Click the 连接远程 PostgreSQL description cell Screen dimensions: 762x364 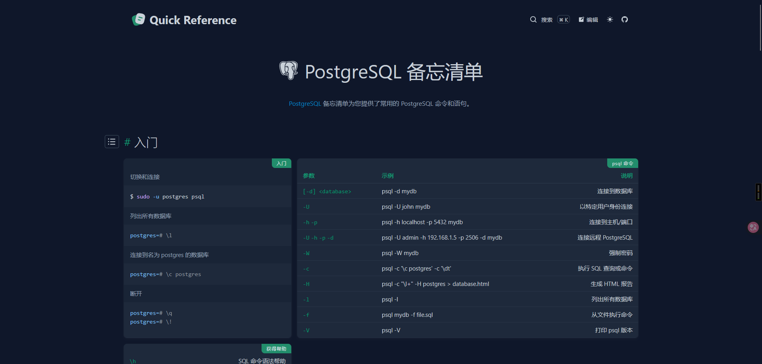point(605,238)
